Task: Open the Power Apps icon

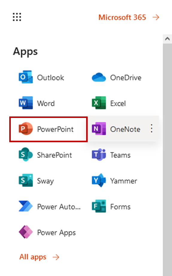Action: (26, 232)
